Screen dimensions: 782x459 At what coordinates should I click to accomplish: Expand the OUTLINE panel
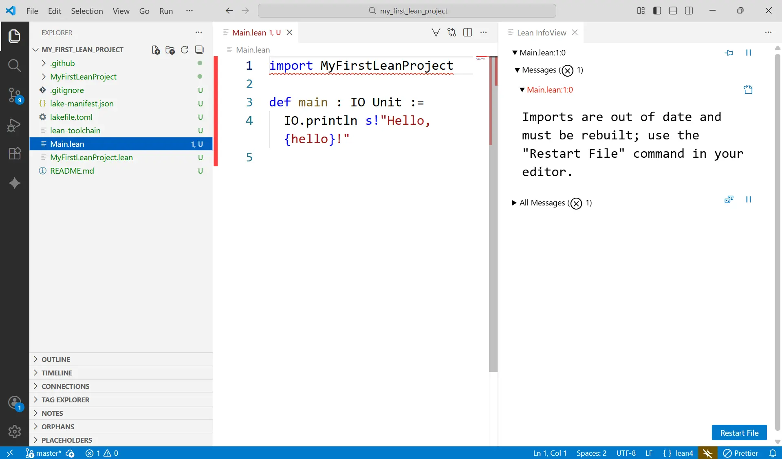coord(56,359)
